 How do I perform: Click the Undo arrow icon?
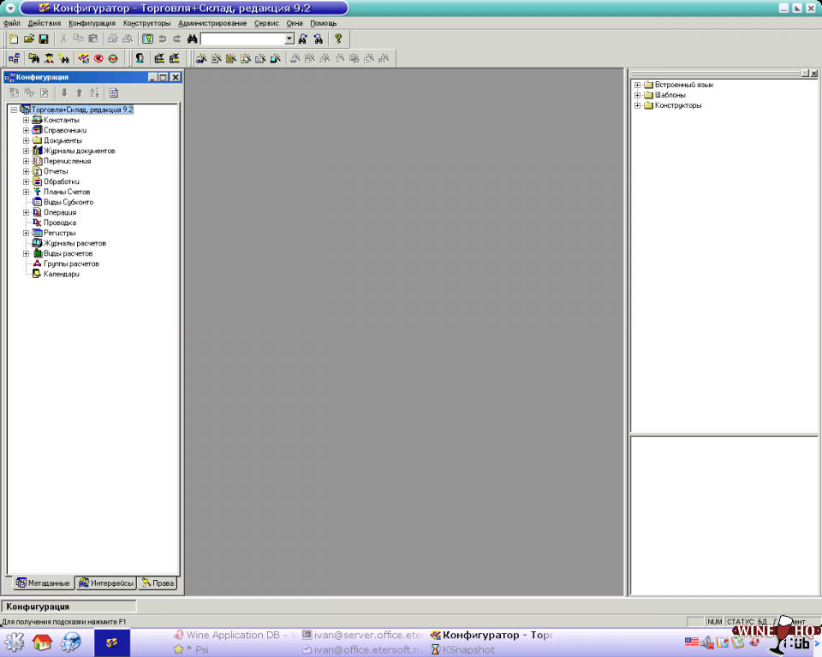coord(163,38)
